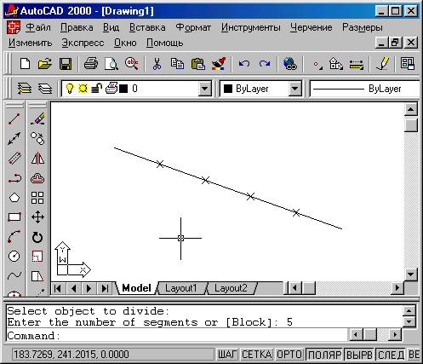
Task: Toggle layer 0 plot printer icon
Action: click(x=111, y=89)
